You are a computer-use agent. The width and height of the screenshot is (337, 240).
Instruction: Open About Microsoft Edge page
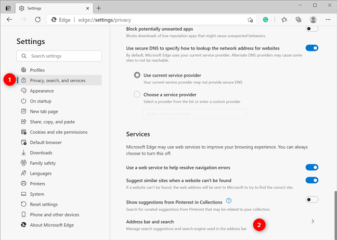pos(59,225)
